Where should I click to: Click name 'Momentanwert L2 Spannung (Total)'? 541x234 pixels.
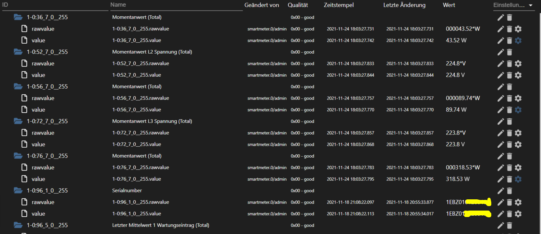tap(152, 52)
